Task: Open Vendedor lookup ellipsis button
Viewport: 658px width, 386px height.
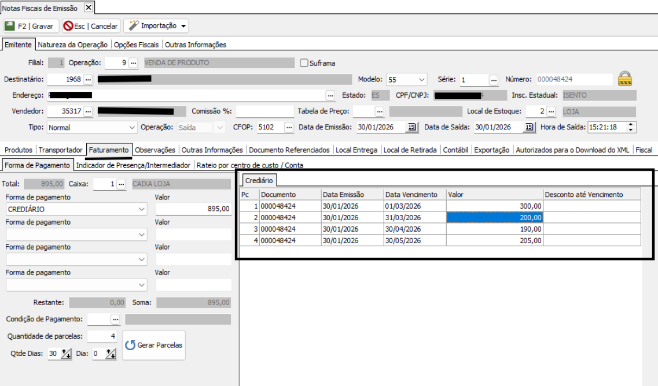Action: pos(88,112)
